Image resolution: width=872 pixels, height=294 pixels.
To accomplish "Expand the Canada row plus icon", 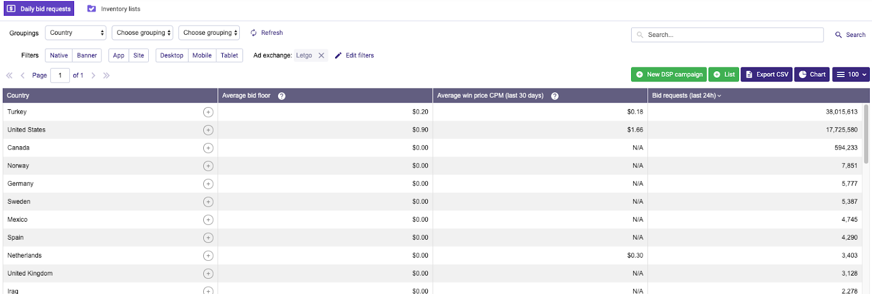I will tap(208, 148).
